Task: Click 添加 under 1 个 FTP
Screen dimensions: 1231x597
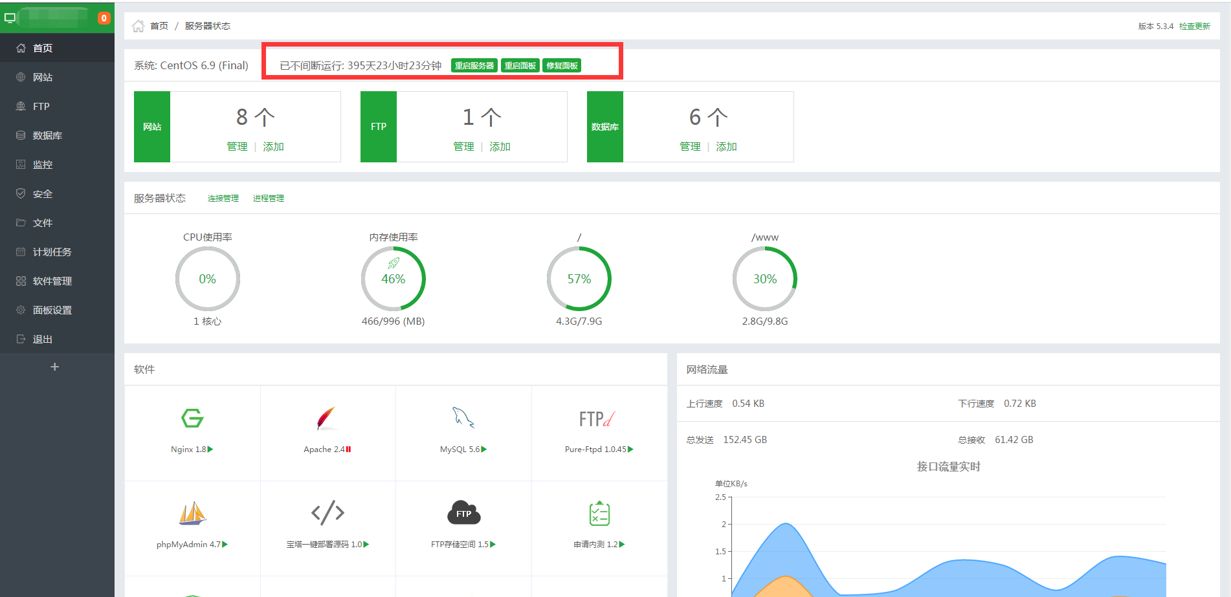Action: 500,147
